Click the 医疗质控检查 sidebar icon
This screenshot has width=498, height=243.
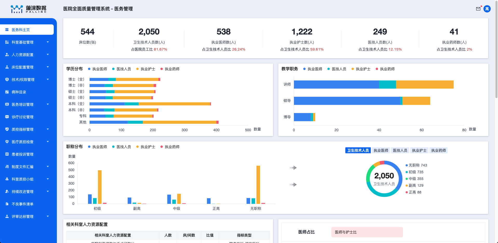[x=7, y=142]
